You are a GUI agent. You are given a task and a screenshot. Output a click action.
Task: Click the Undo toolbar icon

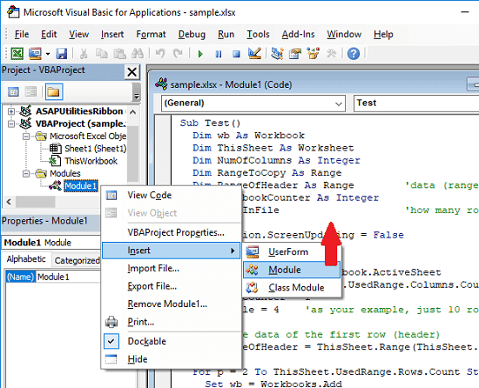[x=160, y=54]
